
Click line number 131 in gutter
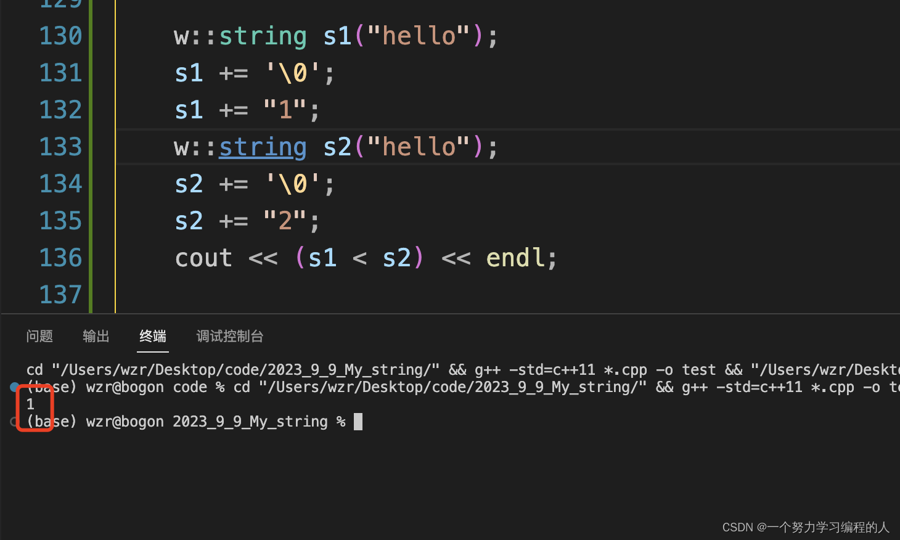pyautogui.click(x=60, y=73)
